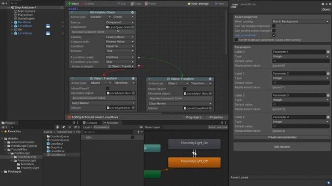Click the Edit Actions button
The width and height of the screenshot is (332, 186).
(282, 147)
